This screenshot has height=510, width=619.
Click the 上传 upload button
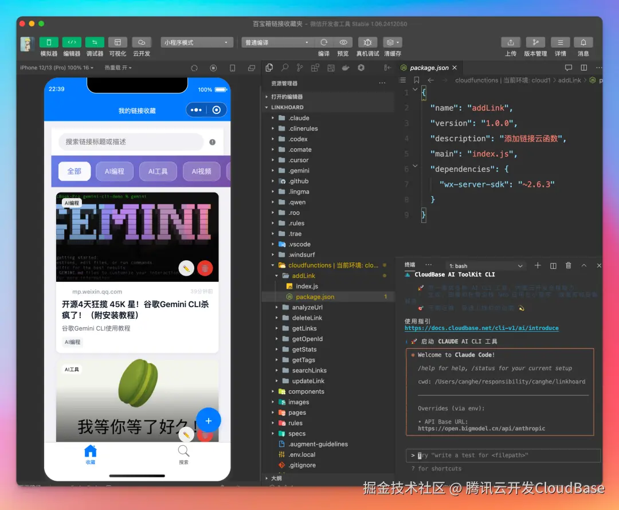coord(511,42)
